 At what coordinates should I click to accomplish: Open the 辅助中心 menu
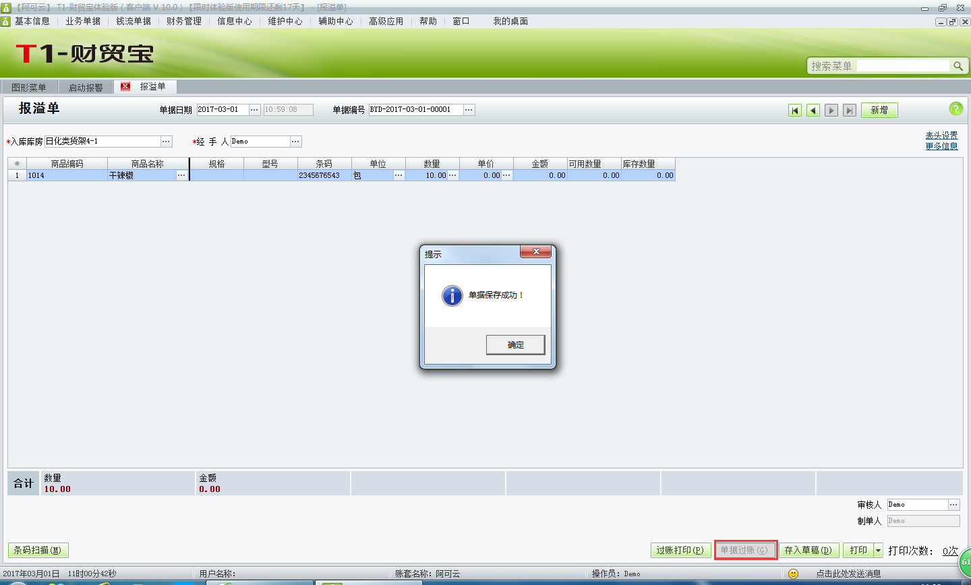(336, 21)
